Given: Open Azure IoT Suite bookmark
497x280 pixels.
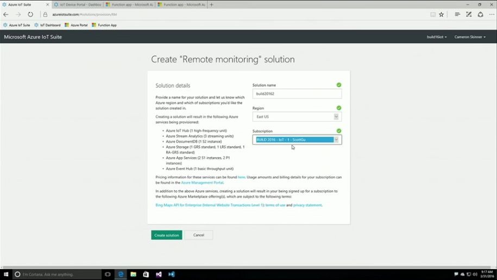Looking at the screenshot, I should [x=16, y=25].
